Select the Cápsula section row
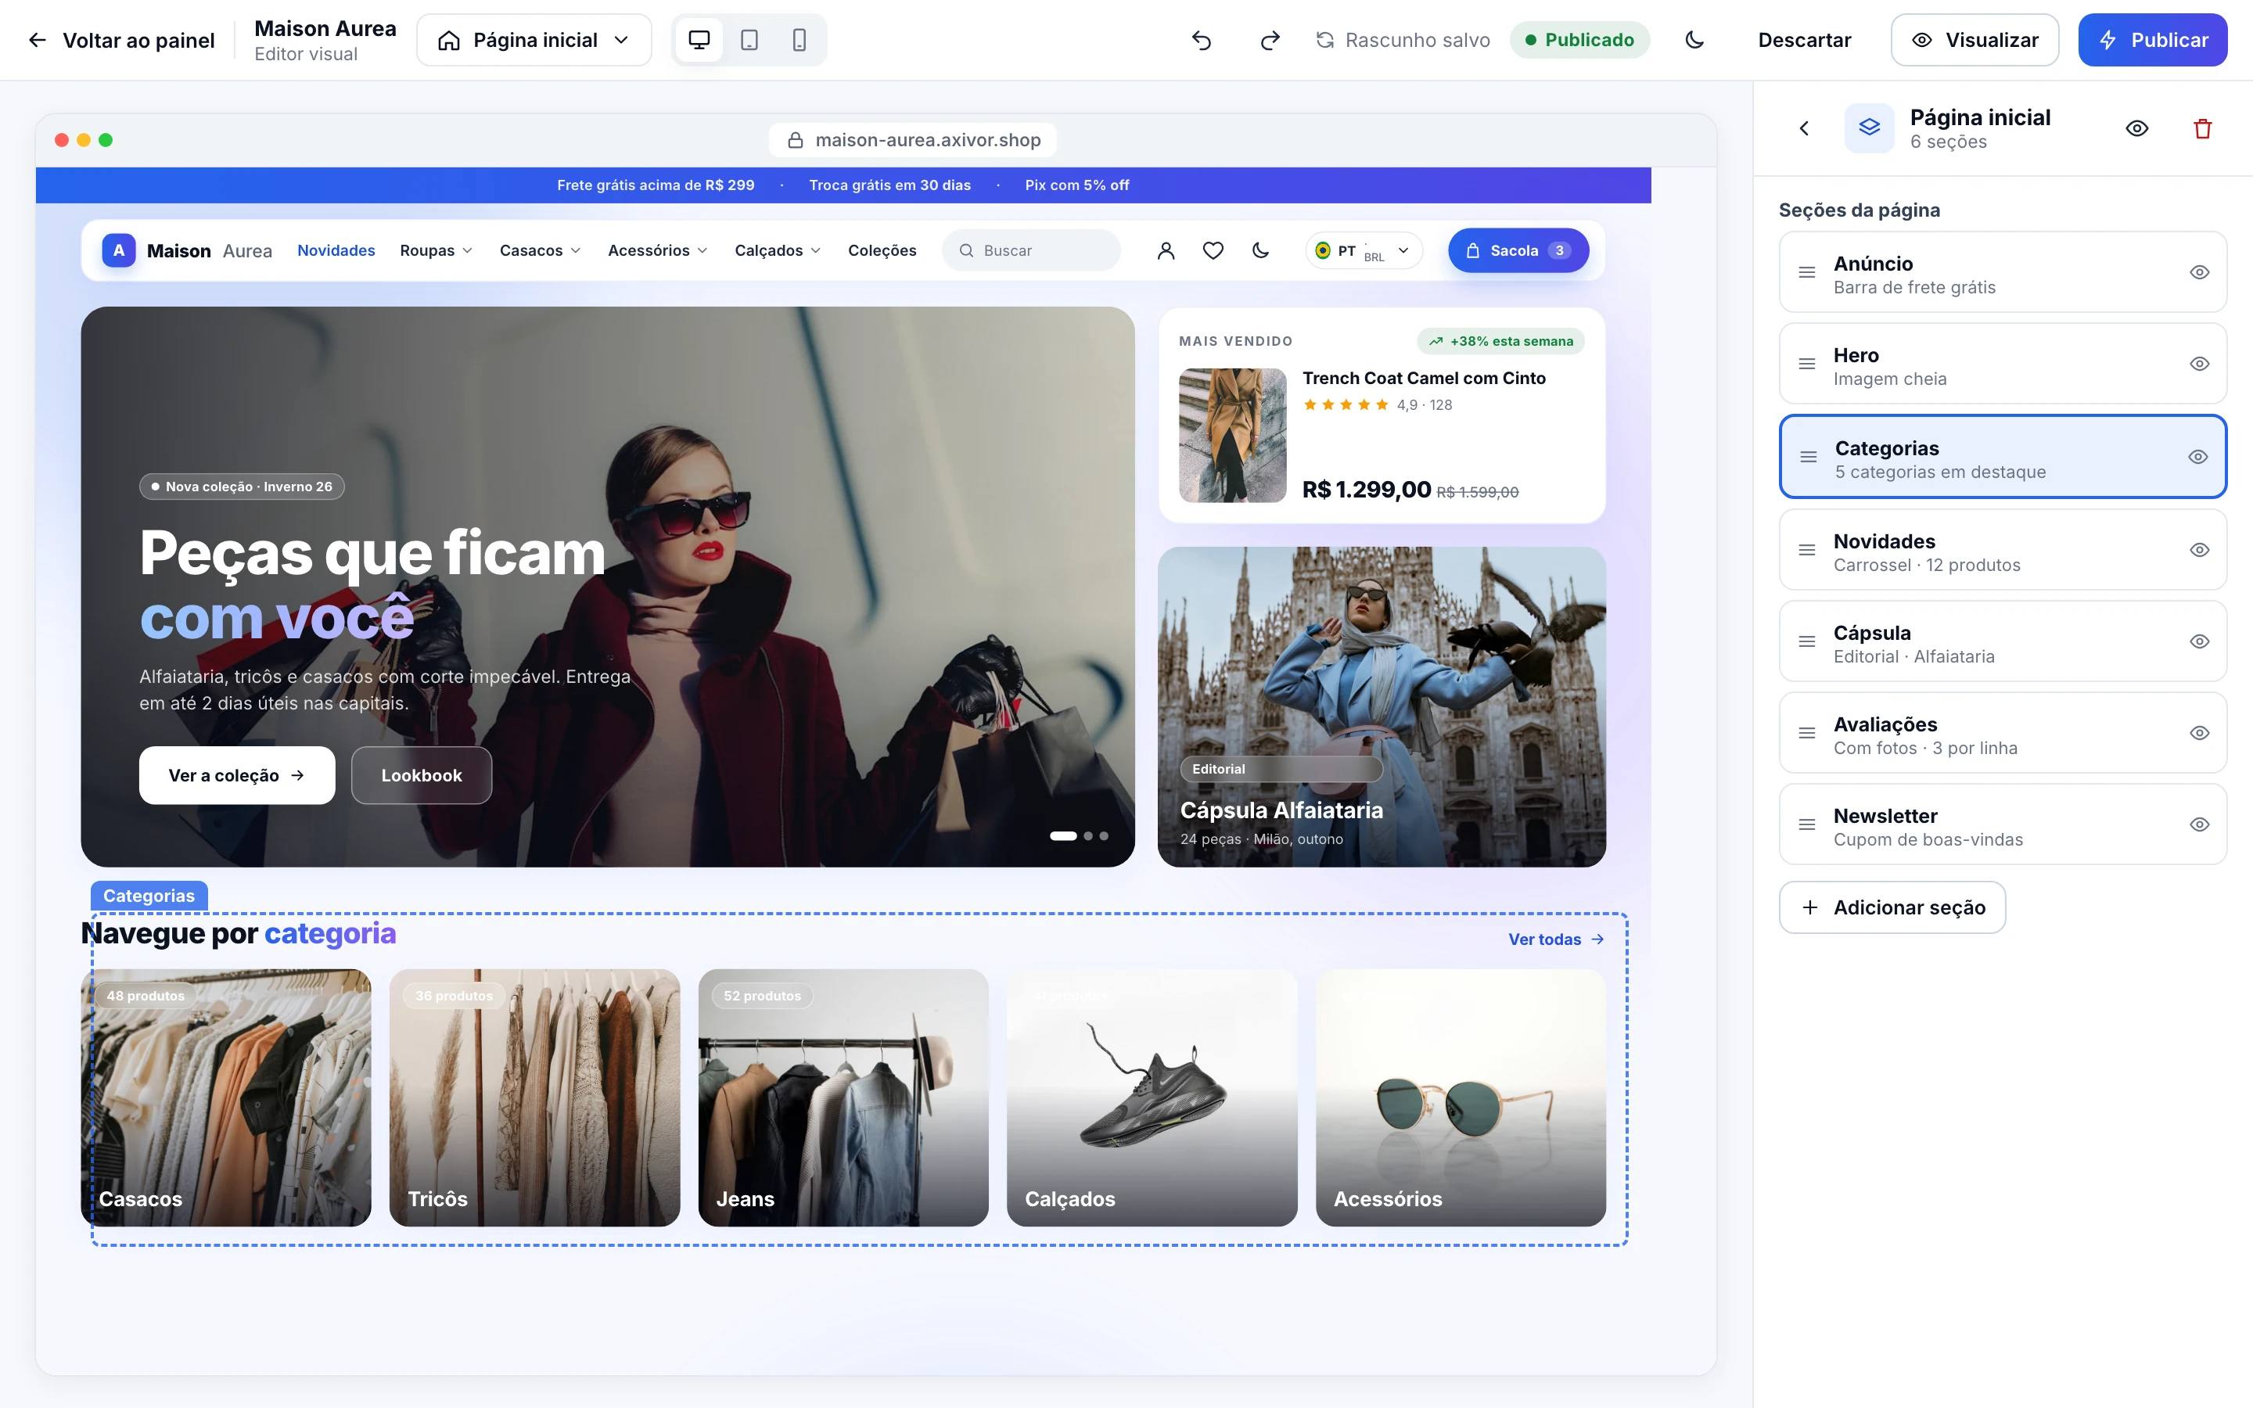This screenshot has width=2253, height=1408. coord(2003,641)
